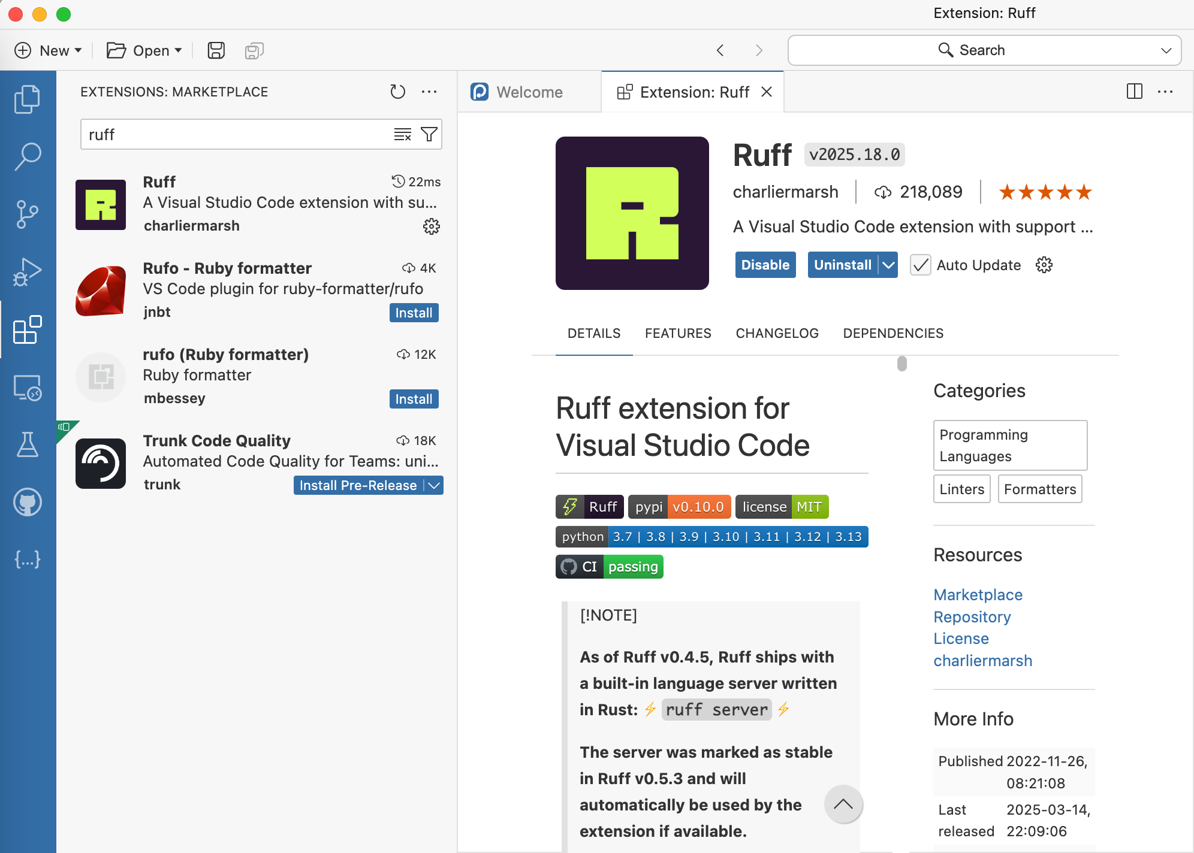
Task: Toggle the Auto Update checkbox
Action: tap(920, 265)
